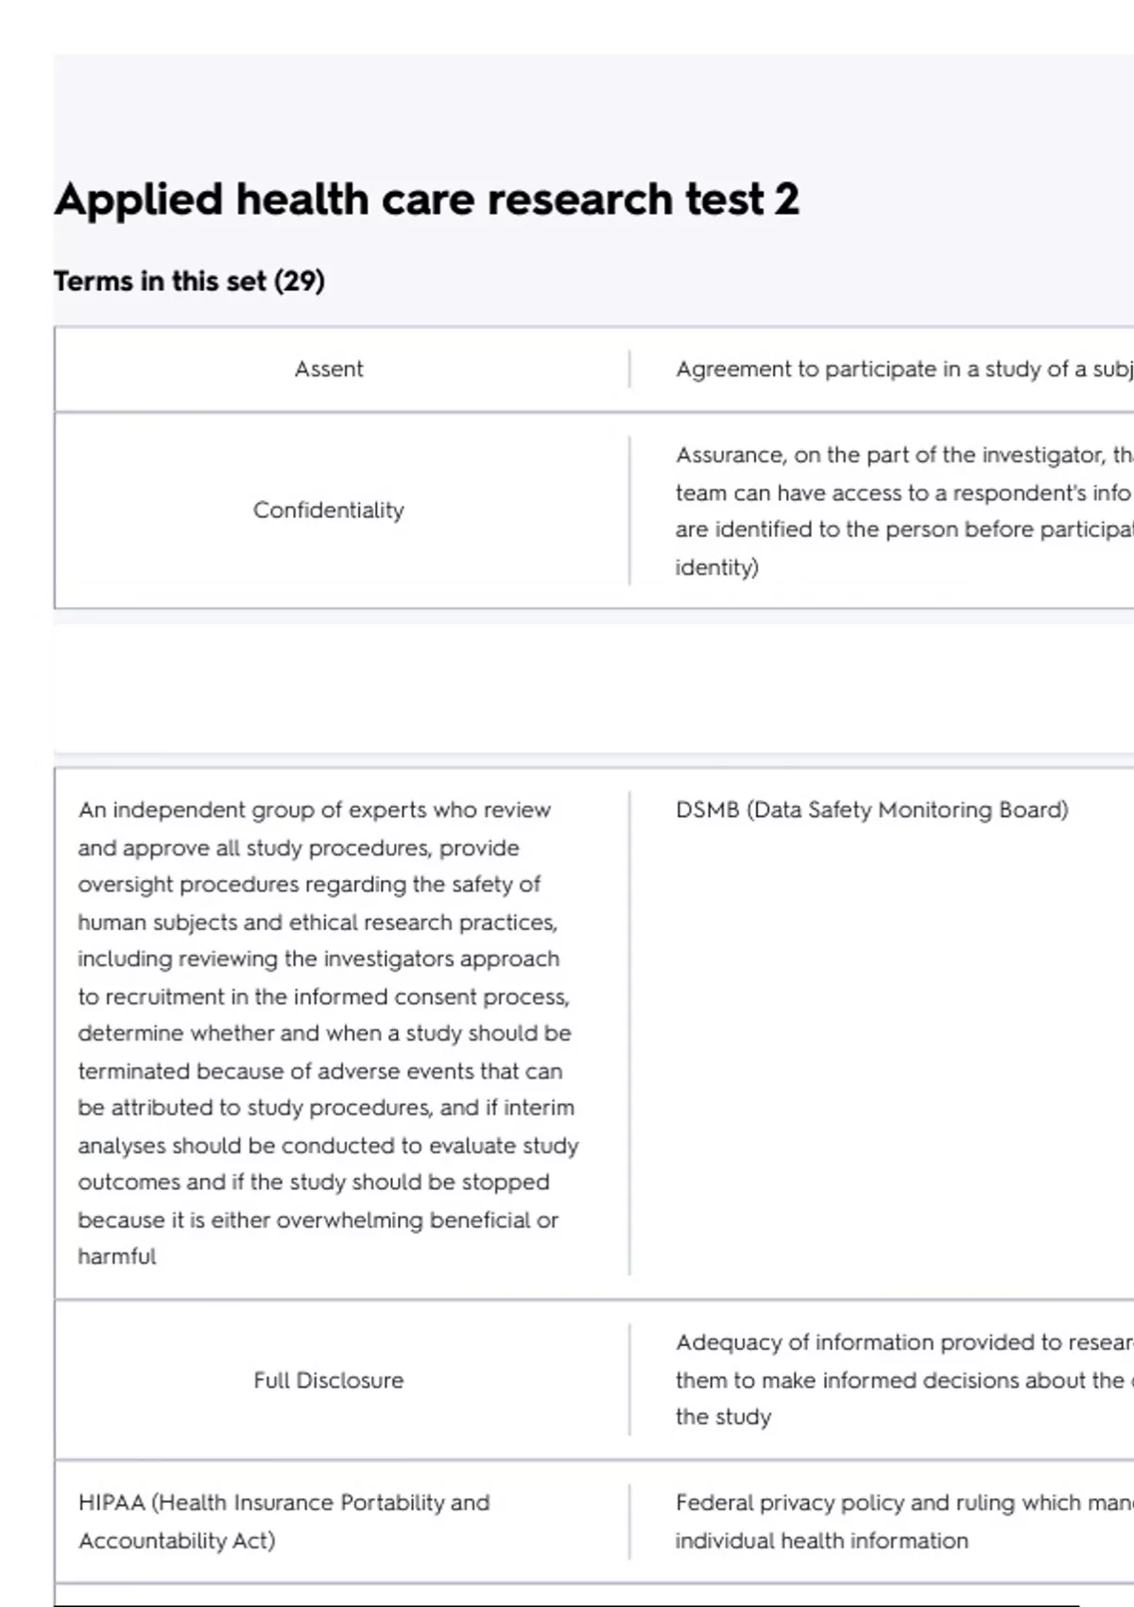Click the empty white banner between the tables
Image resolution: width=1134 pixels, height=1607 pixels.
(x=593, y=688)
